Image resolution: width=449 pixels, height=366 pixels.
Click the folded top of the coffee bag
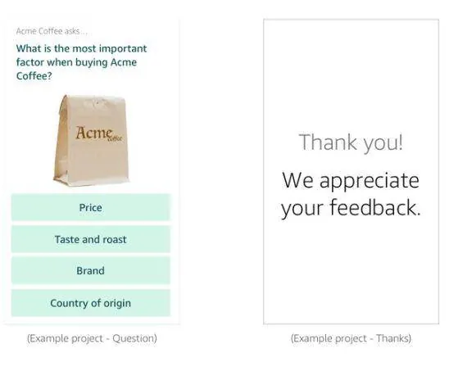click(x=93, y=102)
